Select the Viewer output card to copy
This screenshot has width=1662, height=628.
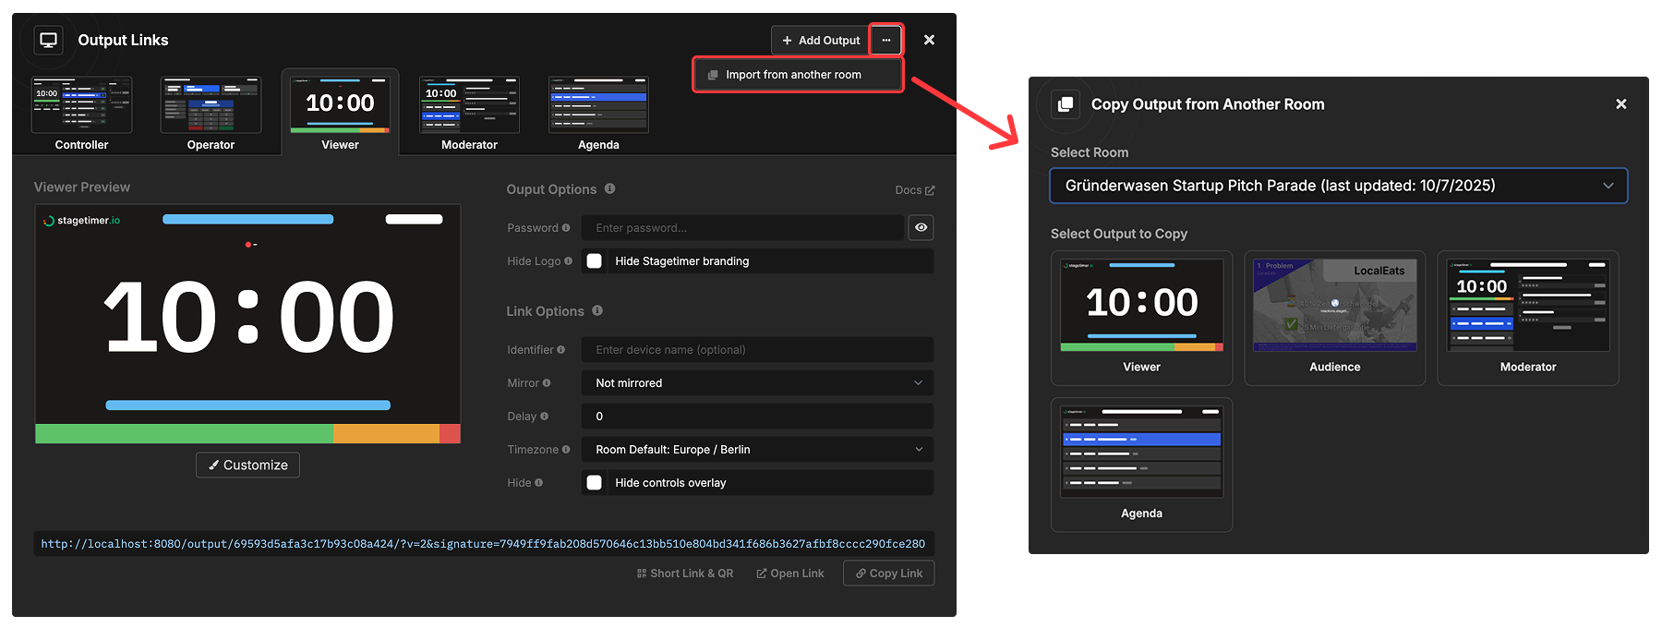(x=1141, y=318)
